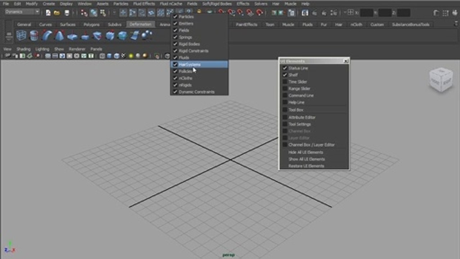Screen dimensions: 460x259
Task: Toggle Attribute Editor icon at top right
Action: pos(436,13)
